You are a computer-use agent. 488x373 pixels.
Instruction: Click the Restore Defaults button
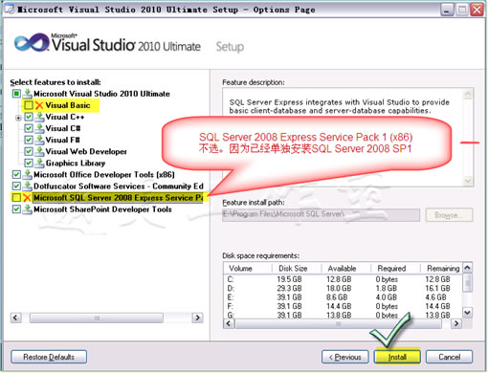click(49, 357)
